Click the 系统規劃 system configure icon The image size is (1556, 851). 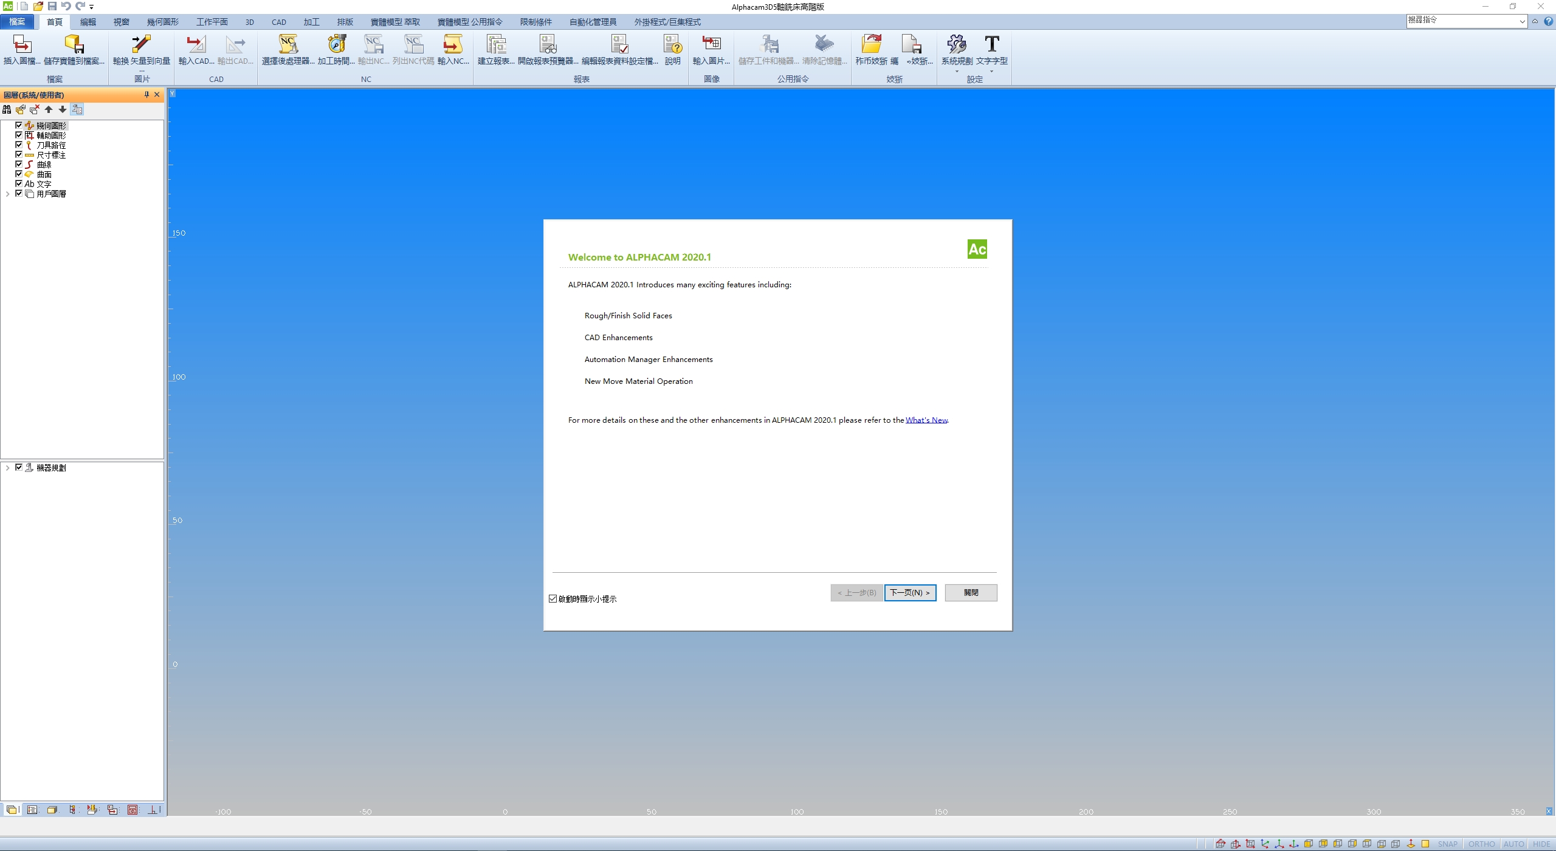tap(957, 45)
